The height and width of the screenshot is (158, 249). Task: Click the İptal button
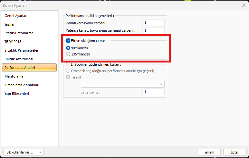coord(235,152)
